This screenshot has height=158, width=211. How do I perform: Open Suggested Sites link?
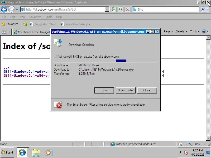[x=43, y=24]
